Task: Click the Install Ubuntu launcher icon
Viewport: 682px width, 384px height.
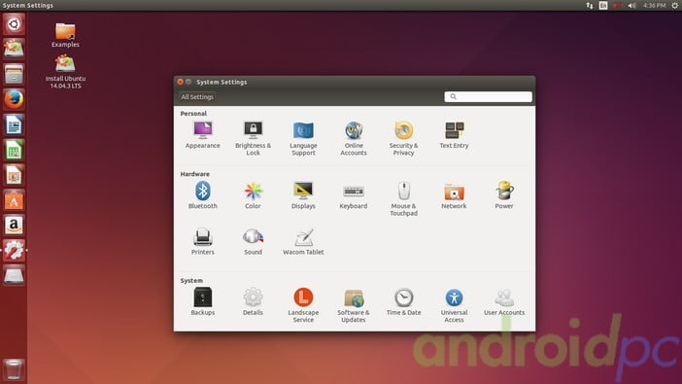Action: click(x=14, y=49)
